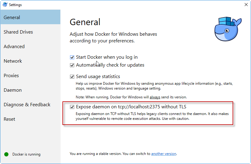The image size is (251, 164).
Task: Select the Reset tab
Action: [9, 119]
